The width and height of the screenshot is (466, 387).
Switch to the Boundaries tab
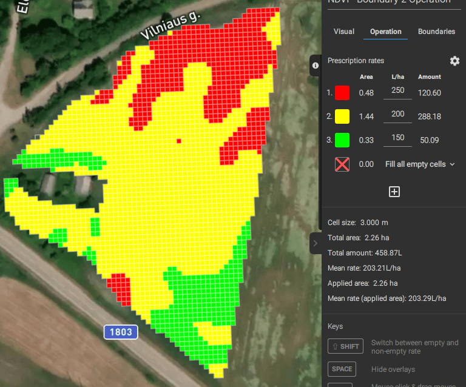click(436, 32)
